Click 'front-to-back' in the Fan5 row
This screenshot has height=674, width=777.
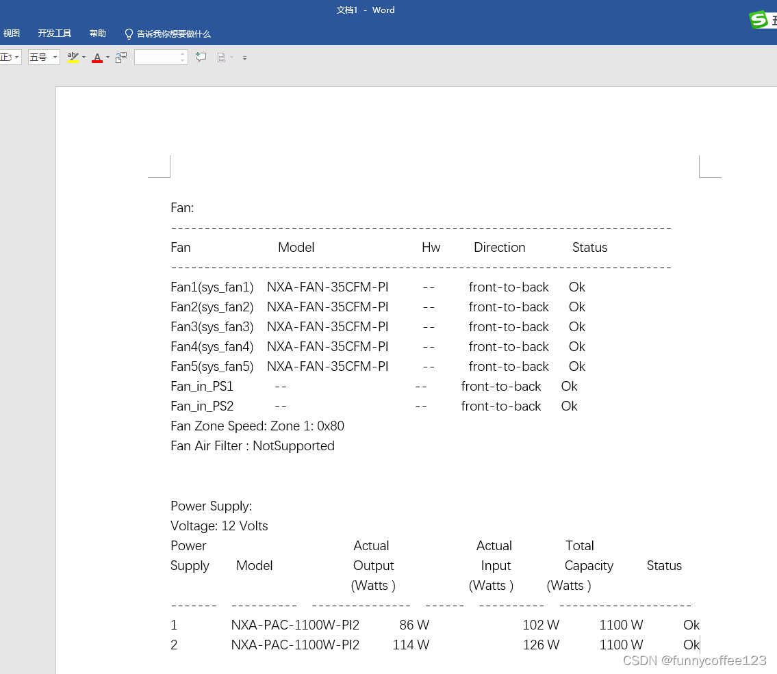tap(509, 367)
